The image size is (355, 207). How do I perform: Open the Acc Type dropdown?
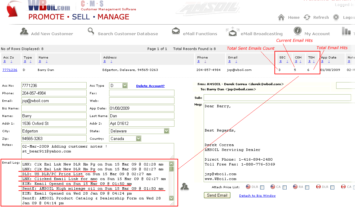pyautogui.click(x=125, y=85)
